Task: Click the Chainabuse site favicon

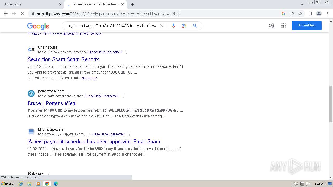Action: [31, 50]
